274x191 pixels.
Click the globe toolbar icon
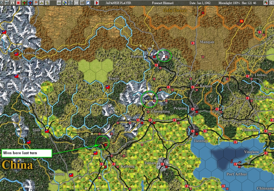[x=65, y=3]
